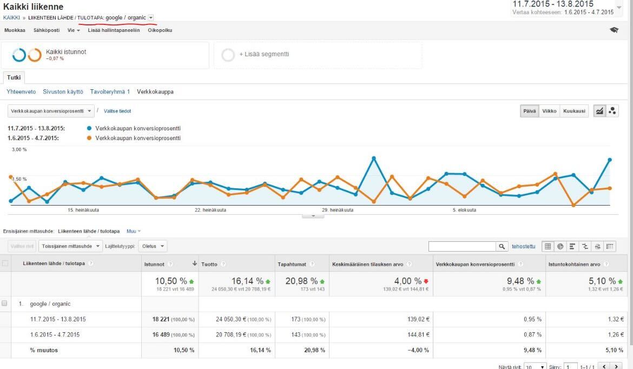Click the tehostettu advanced filter link
The width and height of the screenshot is (633, 369).
pyautogui.click(x=524, y=246)
